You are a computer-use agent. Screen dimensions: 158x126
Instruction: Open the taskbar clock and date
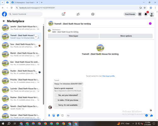147,123
